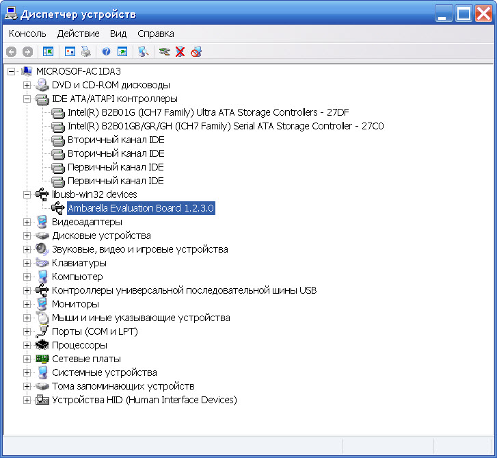497x458 pixels.
Task: Select Ambarella Evaluation Board 1.2.3.0 device
Action: 141,208
